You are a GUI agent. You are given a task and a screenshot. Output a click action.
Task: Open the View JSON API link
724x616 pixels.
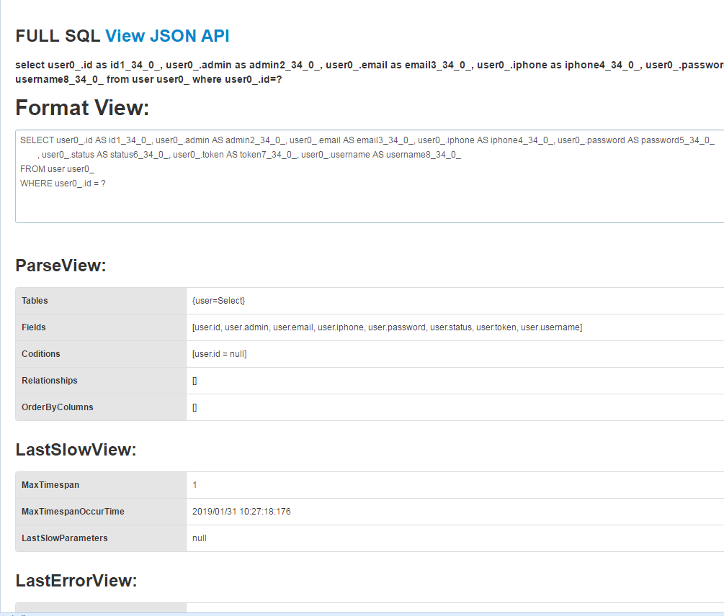pos(167,36)
